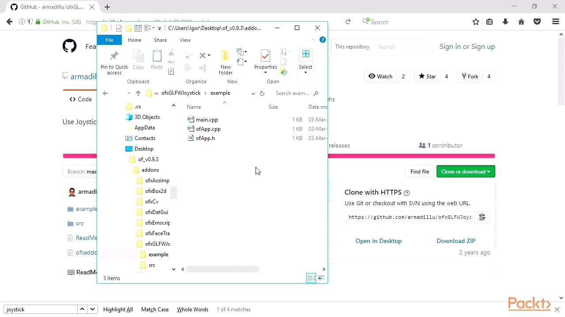565x317 pixels.
Task: Switch to View ribbon tab
Action: (185, 40)
